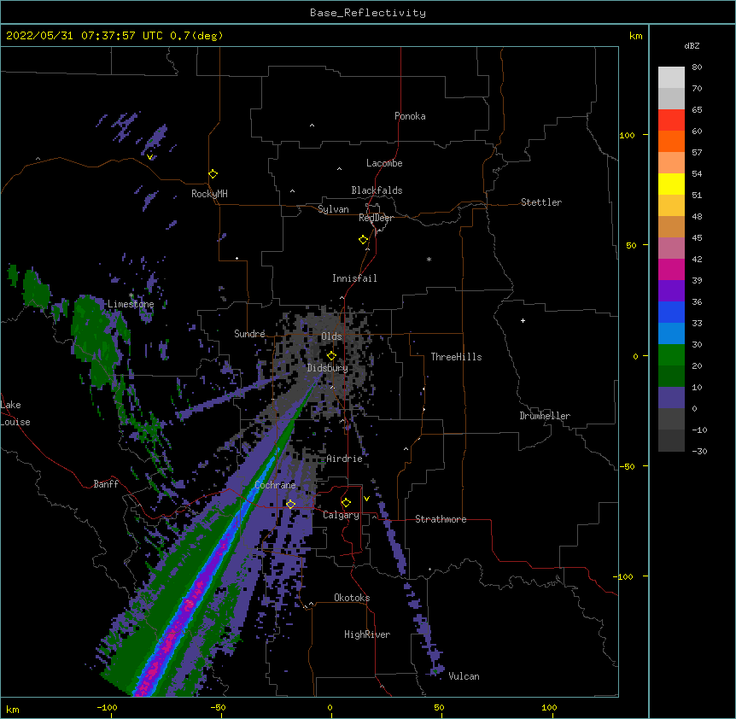Select the yellow marker under the Cochrane label
This screenshot has height=719, width=736.
(290, 504)
